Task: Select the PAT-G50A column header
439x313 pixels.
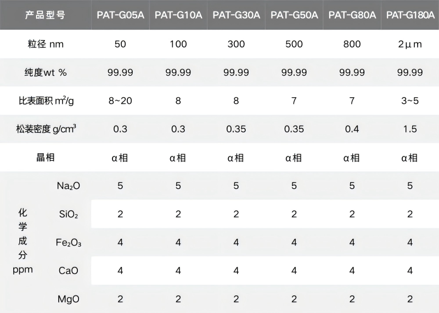Action: point(294,15)
